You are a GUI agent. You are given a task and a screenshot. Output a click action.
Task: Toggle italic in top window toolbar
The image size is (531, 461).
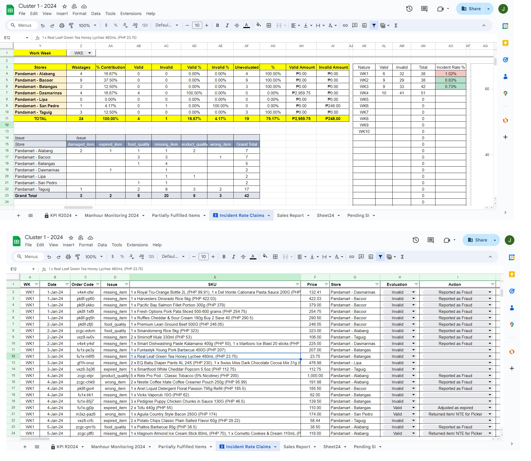pyautogui.click(x=227, y=25)
